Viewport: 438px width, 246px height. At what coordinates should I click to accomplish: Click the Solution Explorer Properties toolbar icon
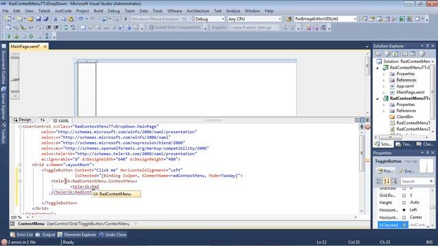(x=378, y=53)
